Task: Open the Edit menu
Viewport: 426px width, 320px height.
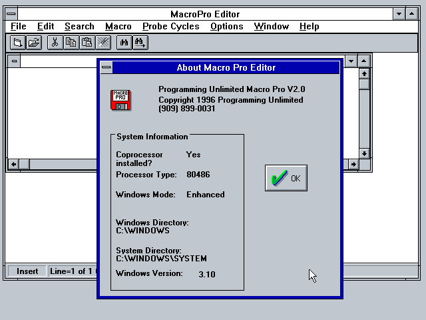Action: click(x=45, y=27)
